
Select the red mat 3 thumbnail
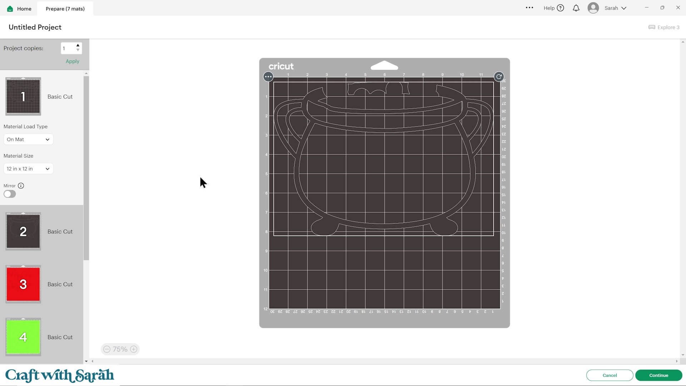click(23, 284)
